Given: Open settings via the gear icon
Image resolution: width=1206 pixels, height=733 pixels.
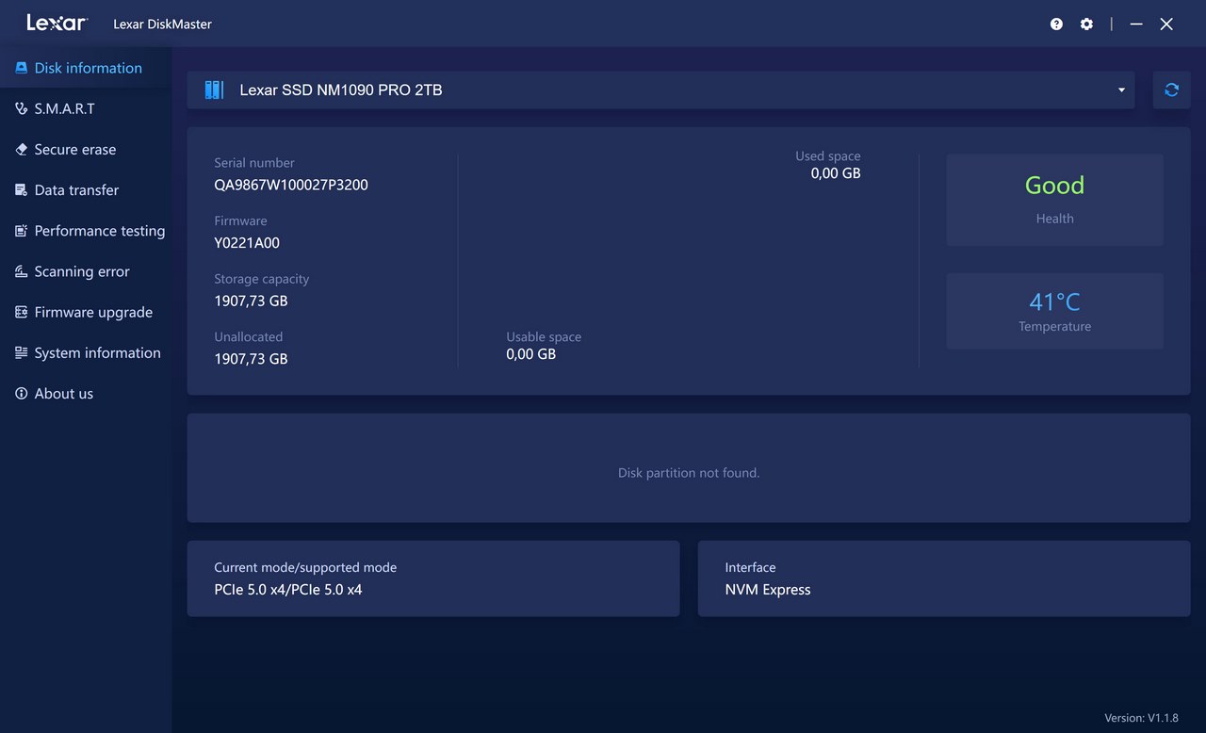Looking at the screenshot, I should click(1086, 24).
